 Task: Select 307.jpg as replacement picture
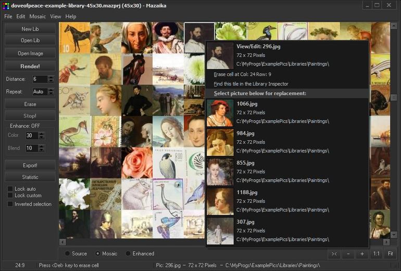(x=287, y=231)
